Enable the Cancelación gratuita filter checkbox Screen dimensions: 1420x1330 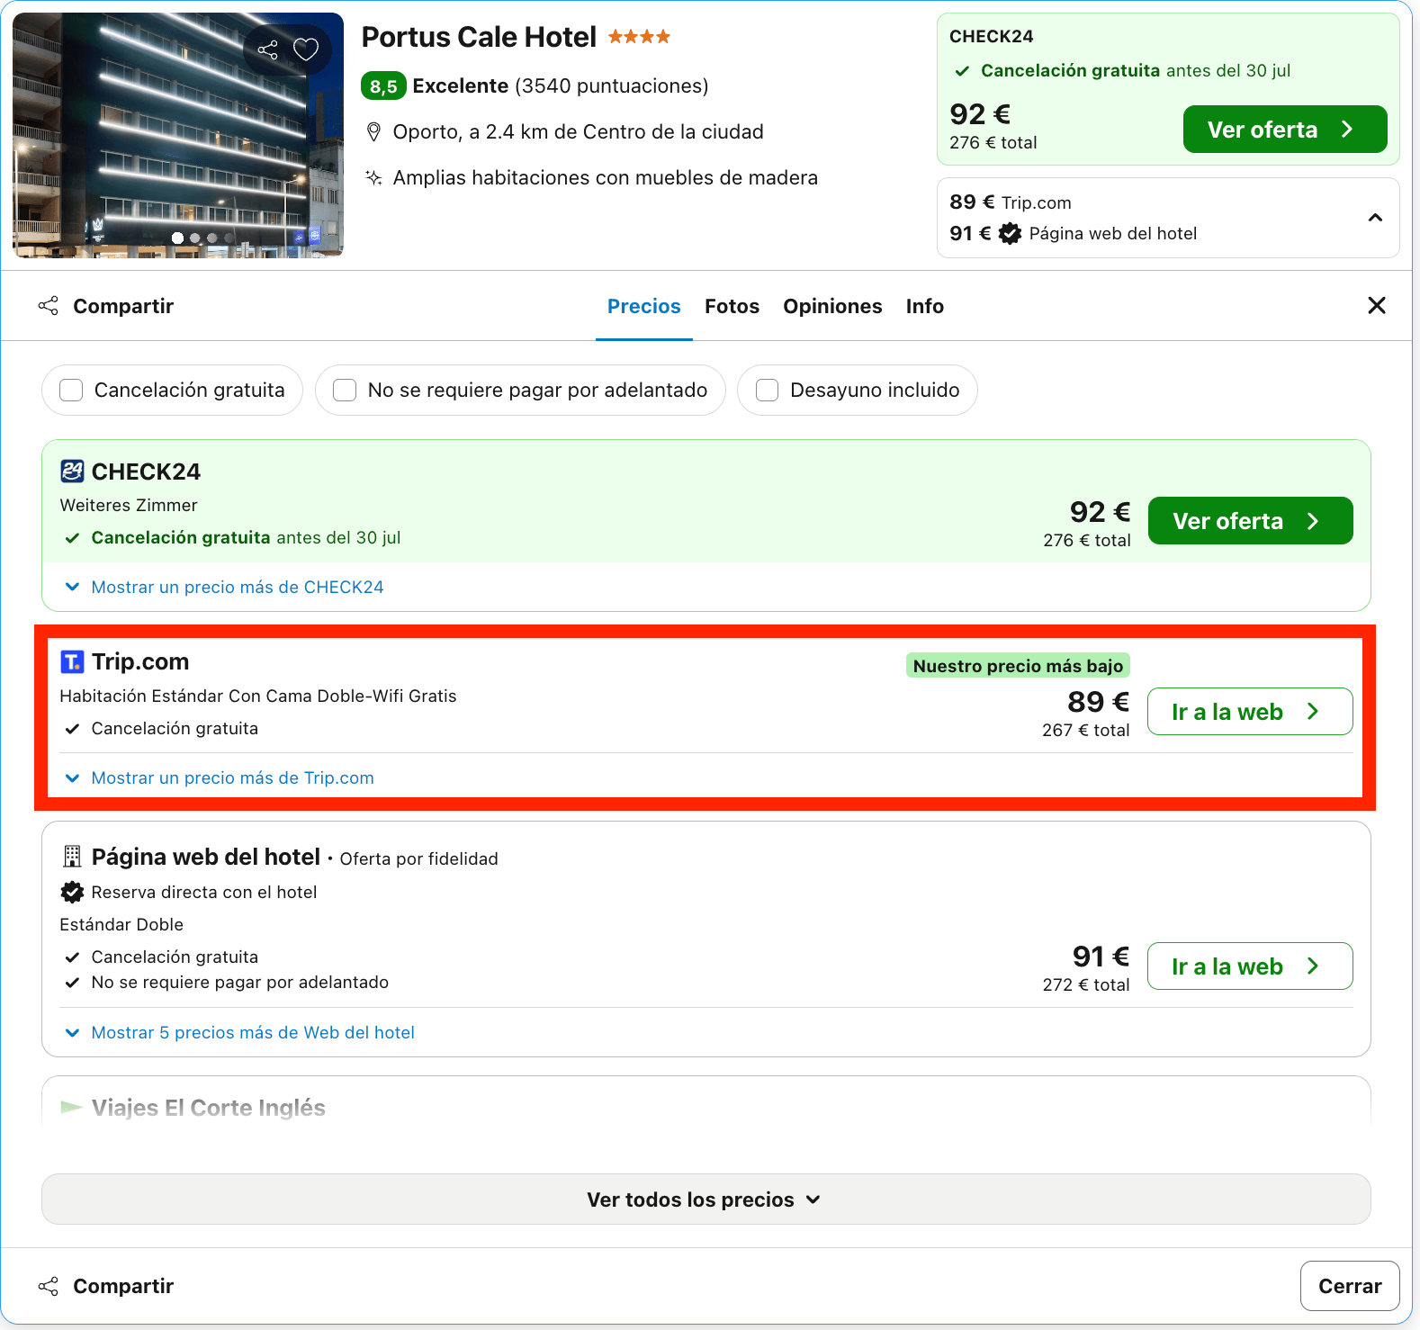point(71,390)
